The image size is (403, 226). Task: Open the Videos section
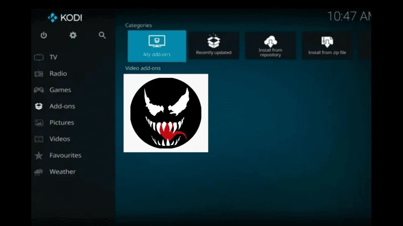[59, 139]
